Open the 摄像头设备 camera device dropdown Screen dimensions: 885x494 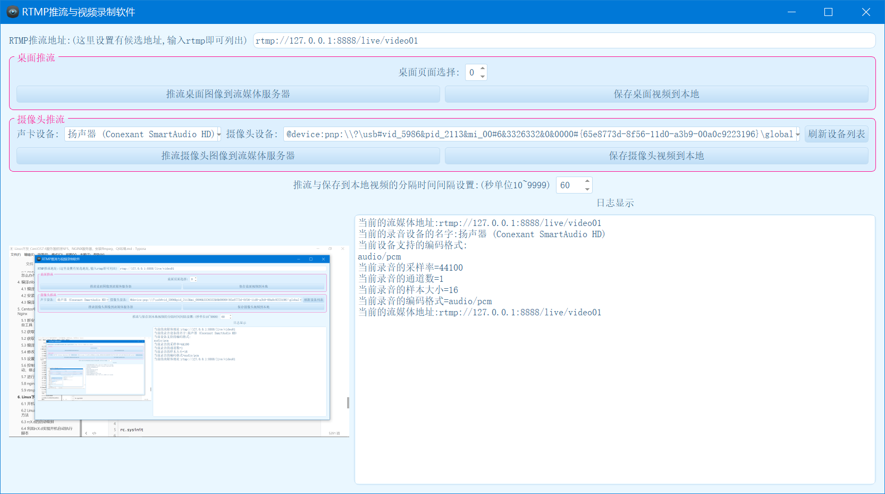pos(542,134)
